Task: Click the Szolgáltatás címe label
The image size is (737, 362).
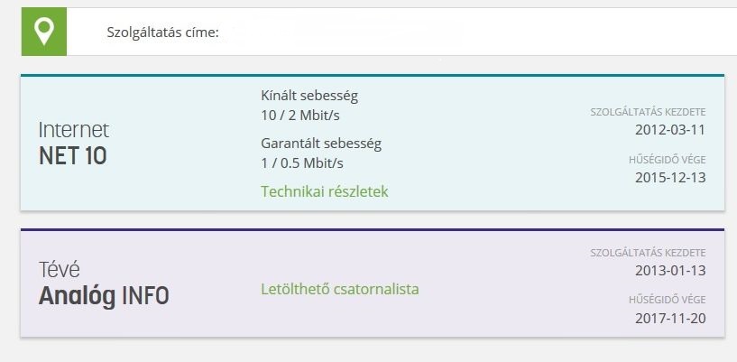Action: (x=162, y=32)
